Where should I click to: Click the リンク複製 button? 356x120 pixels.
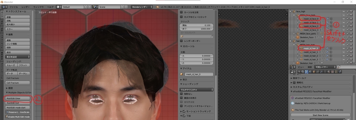click(x=18, y=43)
